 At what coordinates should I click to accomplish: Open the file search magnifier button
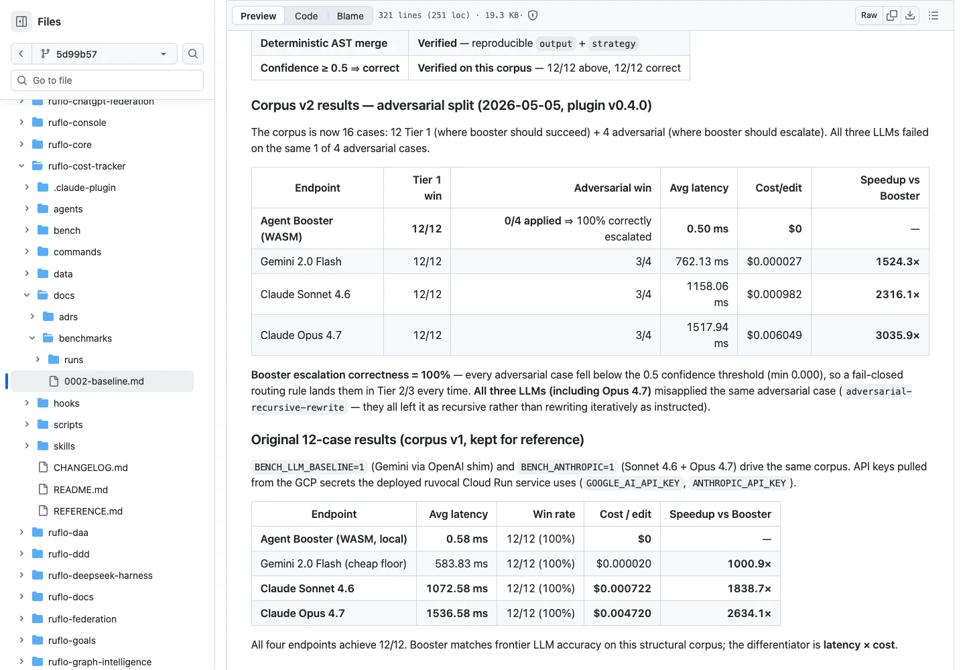click(x=193, y=54)
